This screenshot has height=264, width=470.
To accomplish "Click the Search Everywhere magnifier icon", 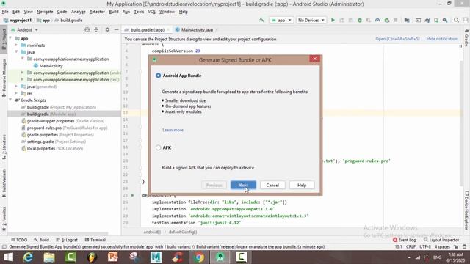I will pos(457,20).
